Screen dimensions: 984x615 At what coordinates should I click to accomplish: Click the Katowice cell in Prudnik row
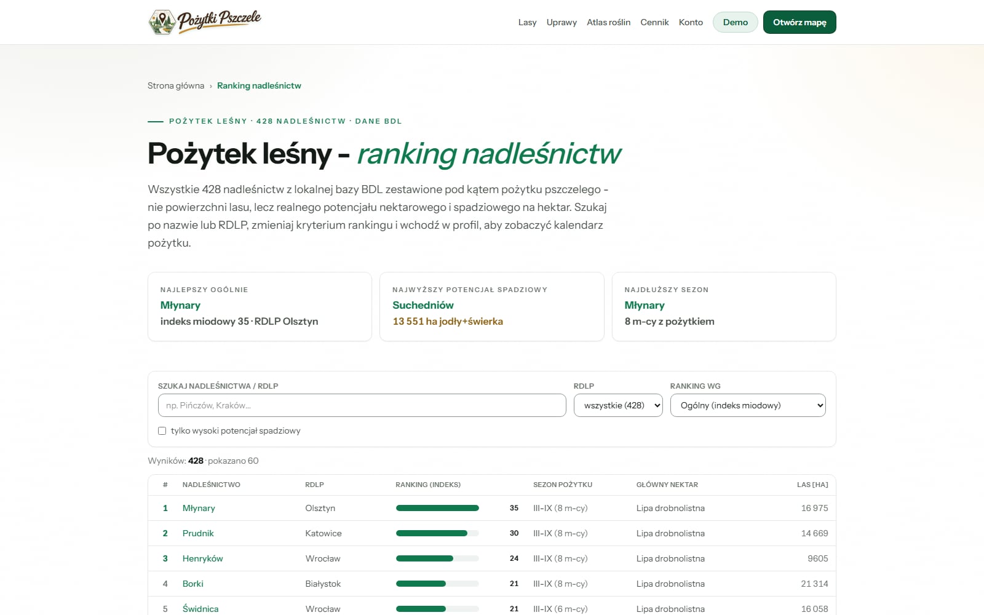coord(323,533)
